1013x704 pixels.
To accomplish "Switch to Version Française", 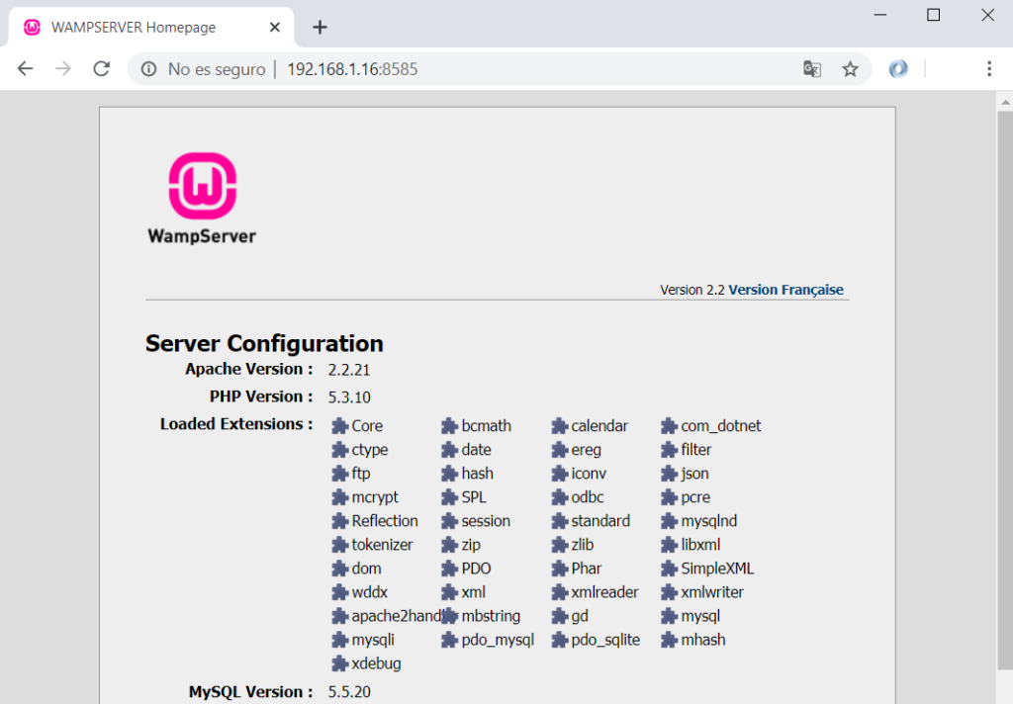I will pos(785,290).
